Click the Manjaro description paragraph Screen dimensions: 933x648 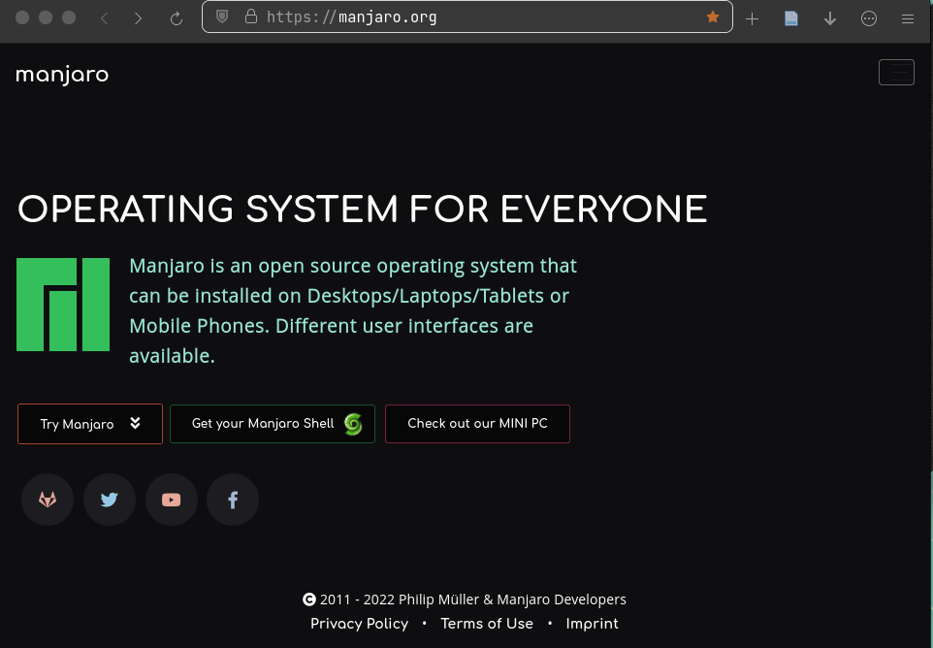[353, 310]
